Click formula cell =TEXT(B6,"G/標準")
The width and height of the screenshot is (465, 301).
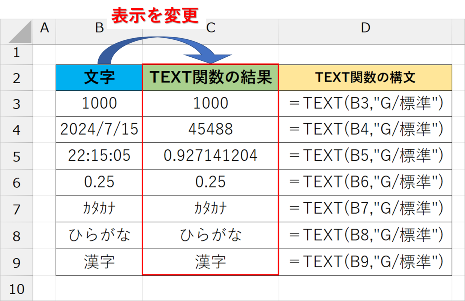pos(366,182)
